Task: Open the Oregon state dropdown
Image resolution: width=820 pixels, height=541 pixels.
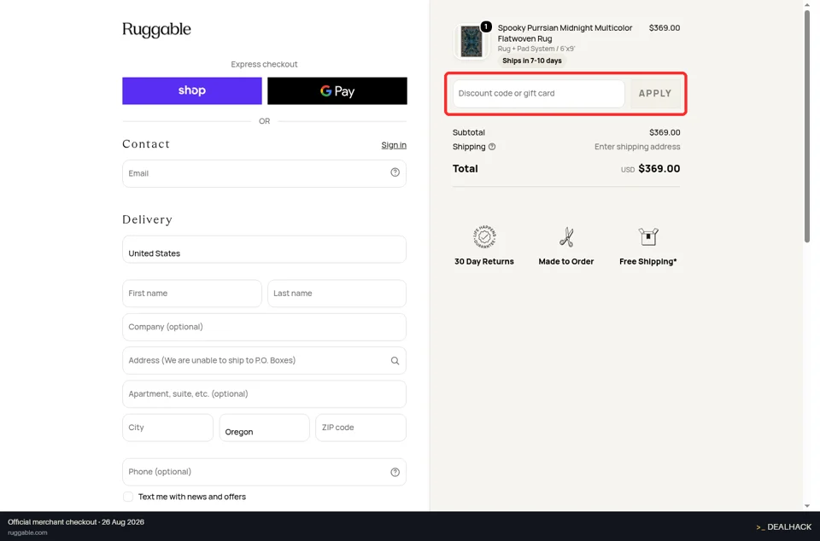Action: (x=264, y=428)
